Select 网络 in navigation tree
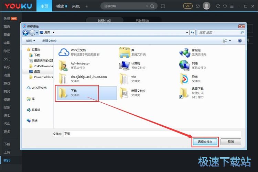Viewport: 258px width, 172px height. [32, 121]
